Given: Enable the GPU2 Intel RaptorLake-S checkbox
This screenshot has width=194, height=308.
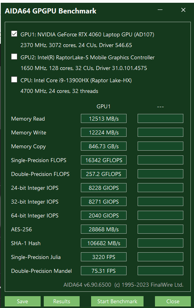Looking at the screenshot, I should (14, 57).
